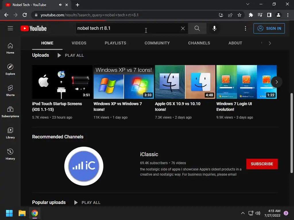Open the Chrome profile icon
This screenshot has height=220, width=294.
[x=278, y=15]
